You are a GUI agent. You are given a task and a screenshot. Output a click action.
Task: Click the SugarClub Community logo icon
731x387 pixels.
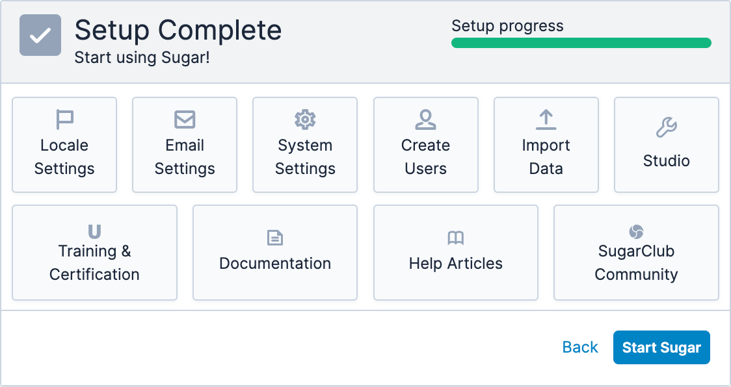click(636, 231)
